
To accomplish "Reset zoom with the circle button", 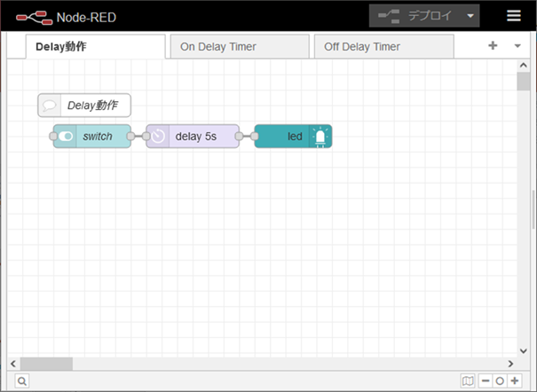I will pos(500,380).
